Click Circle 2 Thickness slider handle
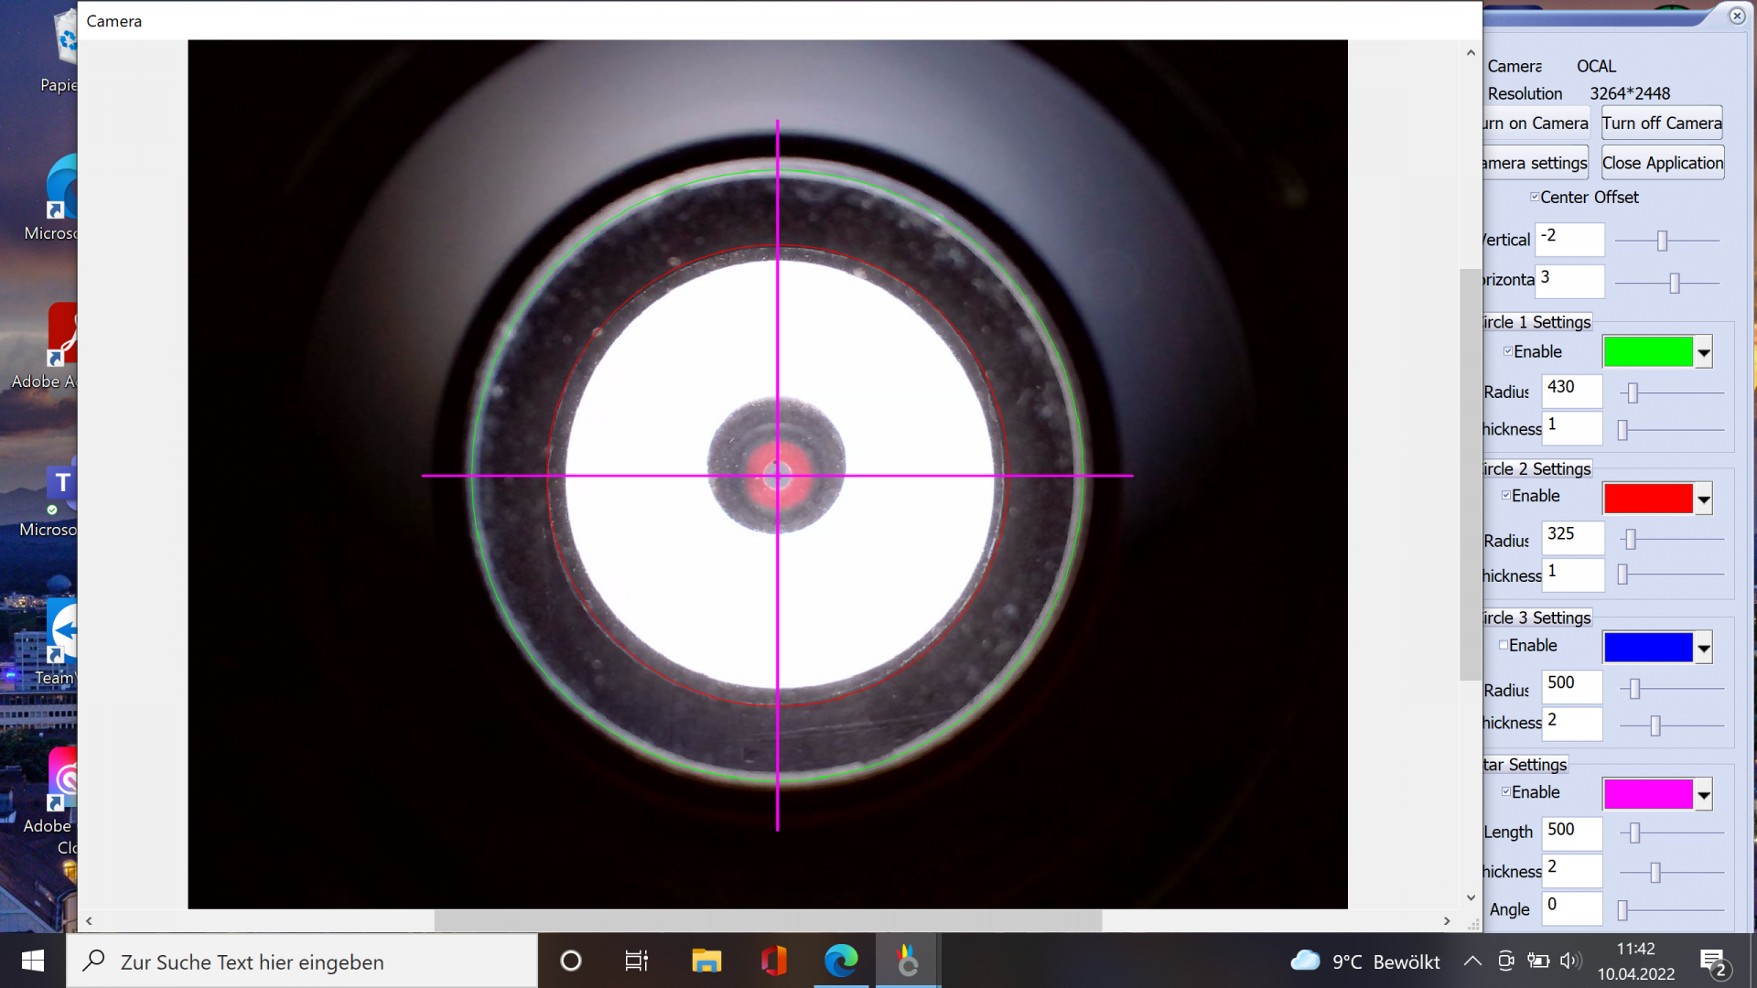Image resolution: width=1757 pixels, height=988 pixels. (x=1622, y=575)
